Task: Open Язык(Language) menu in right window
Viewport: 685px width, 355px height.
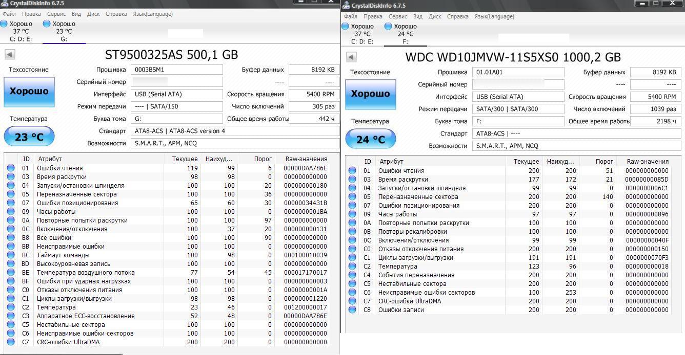Action: point(494,16)
